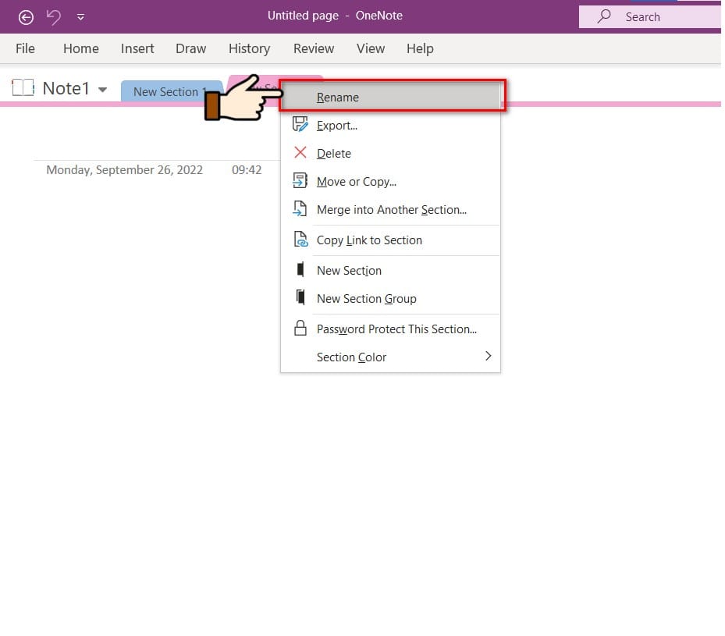Screen dimensions: 725x636
Task: Choose Rename from the context menu
Action: [x=337, y=98]
